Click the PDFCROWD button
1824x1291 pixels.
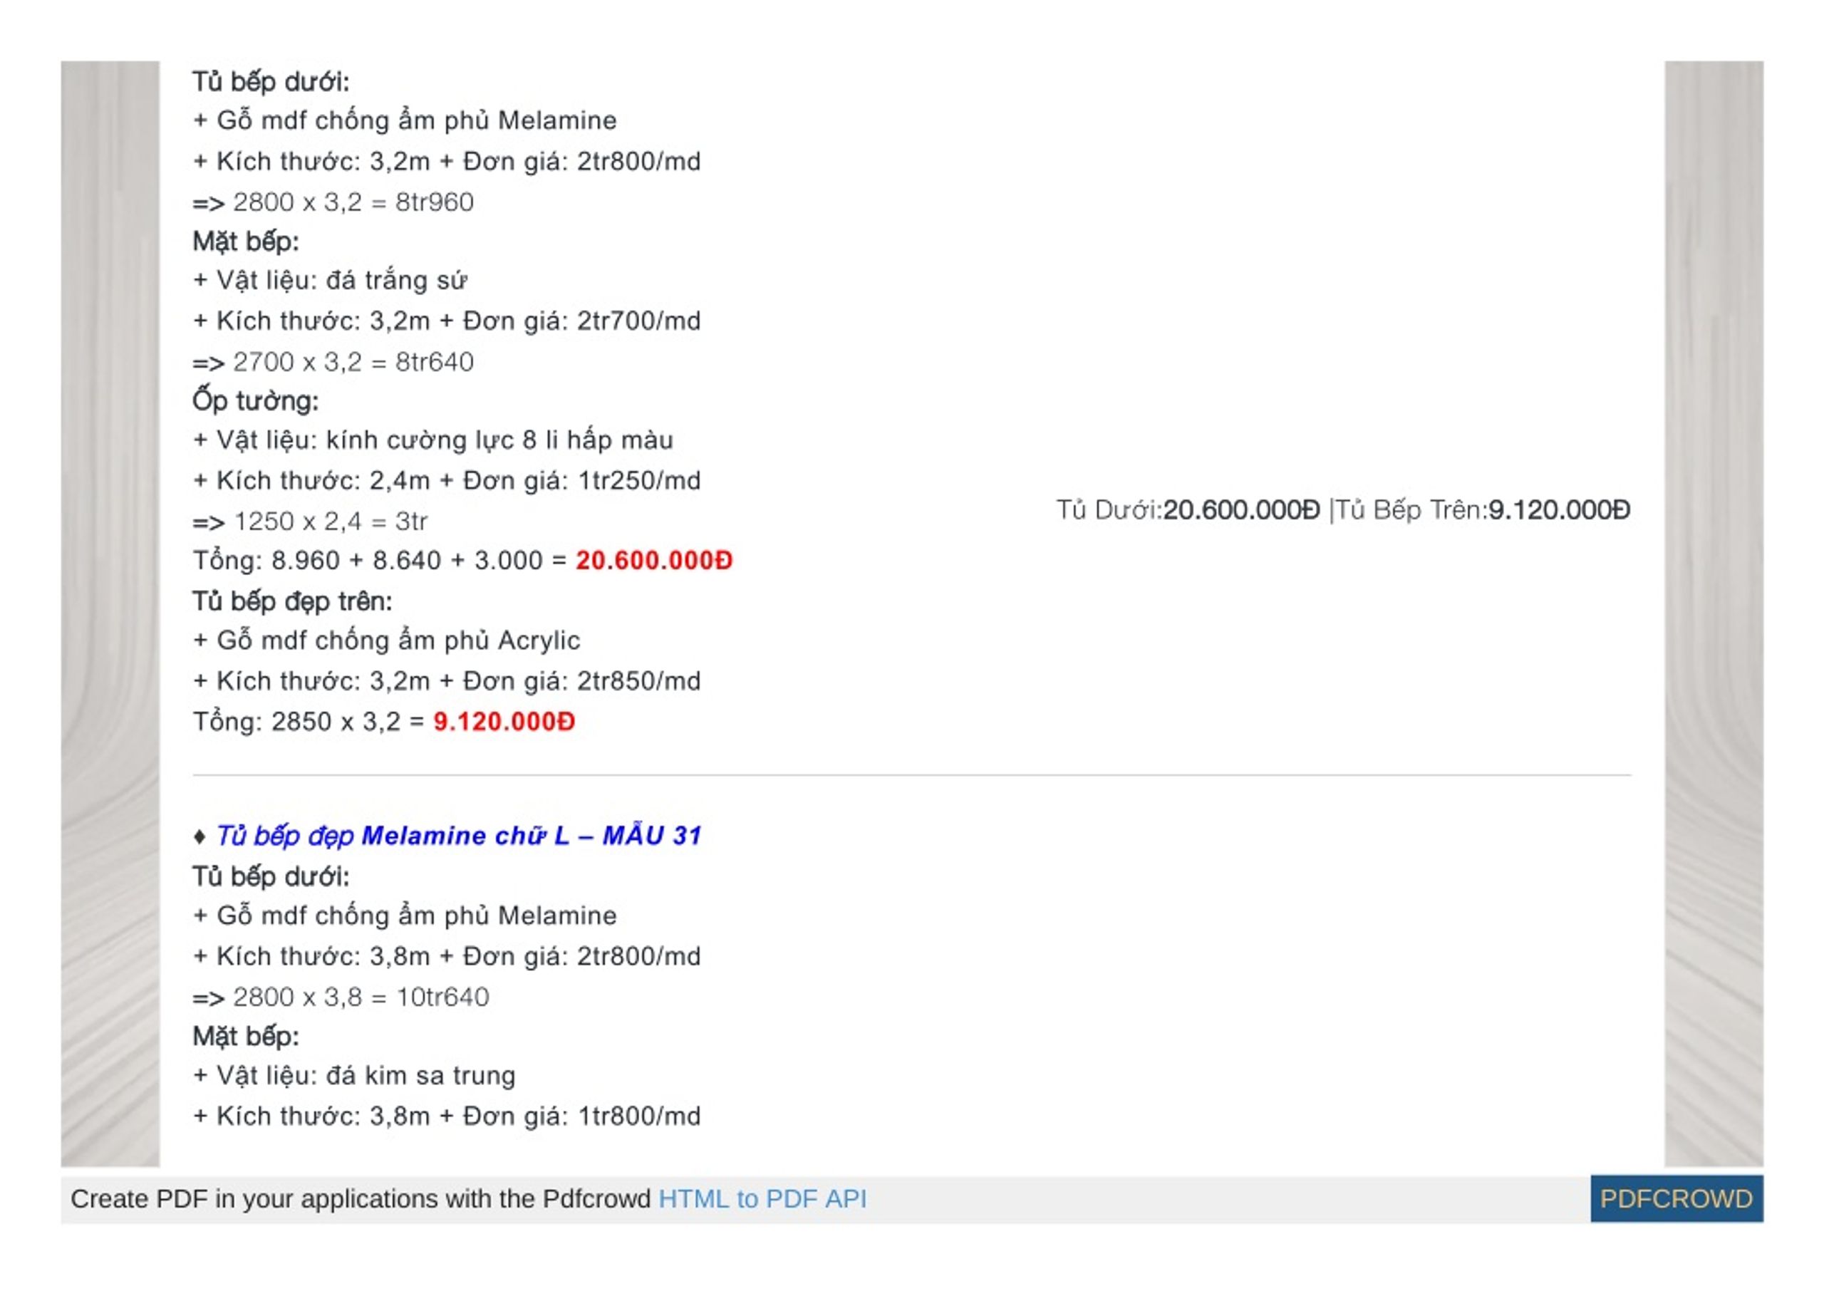pos(1677,1198)
